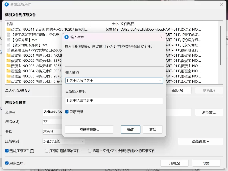Sort file list by 名称 column header

(10, 24)
